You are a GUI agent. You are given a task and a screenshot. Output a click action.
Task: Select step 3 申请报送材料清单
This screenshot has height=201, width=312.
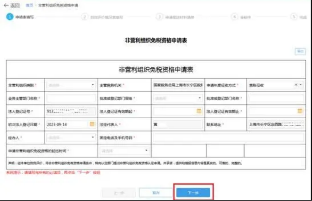coord(175,17)
